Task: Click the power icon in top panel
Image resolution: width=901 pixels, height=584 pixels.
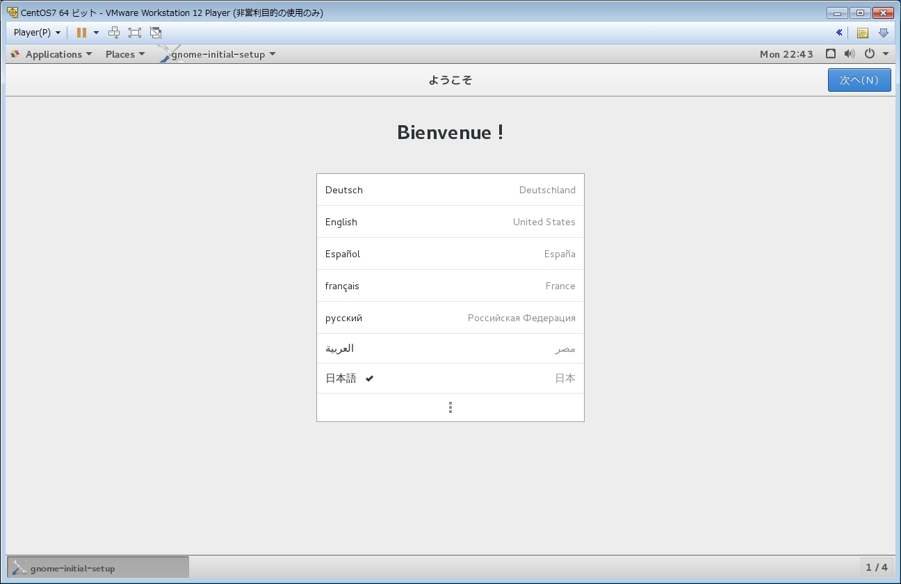Action: [x=869, y=54]
